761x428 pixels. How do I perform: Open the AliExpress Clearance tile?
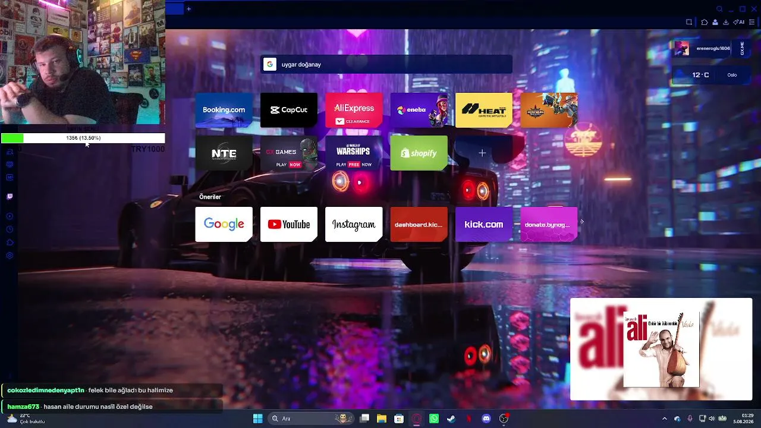[x=354, y=110]
